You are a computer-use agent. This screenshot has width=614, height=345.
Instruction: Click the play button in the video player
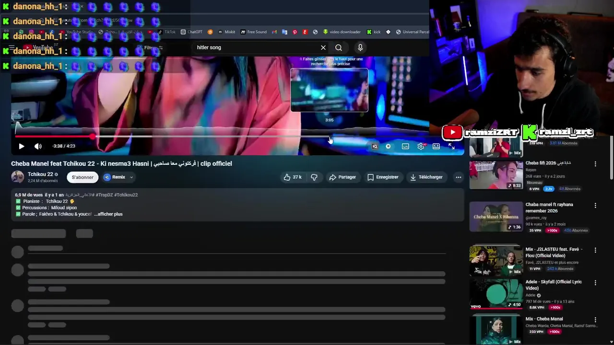pyautogui.click(x=21, y=146)
